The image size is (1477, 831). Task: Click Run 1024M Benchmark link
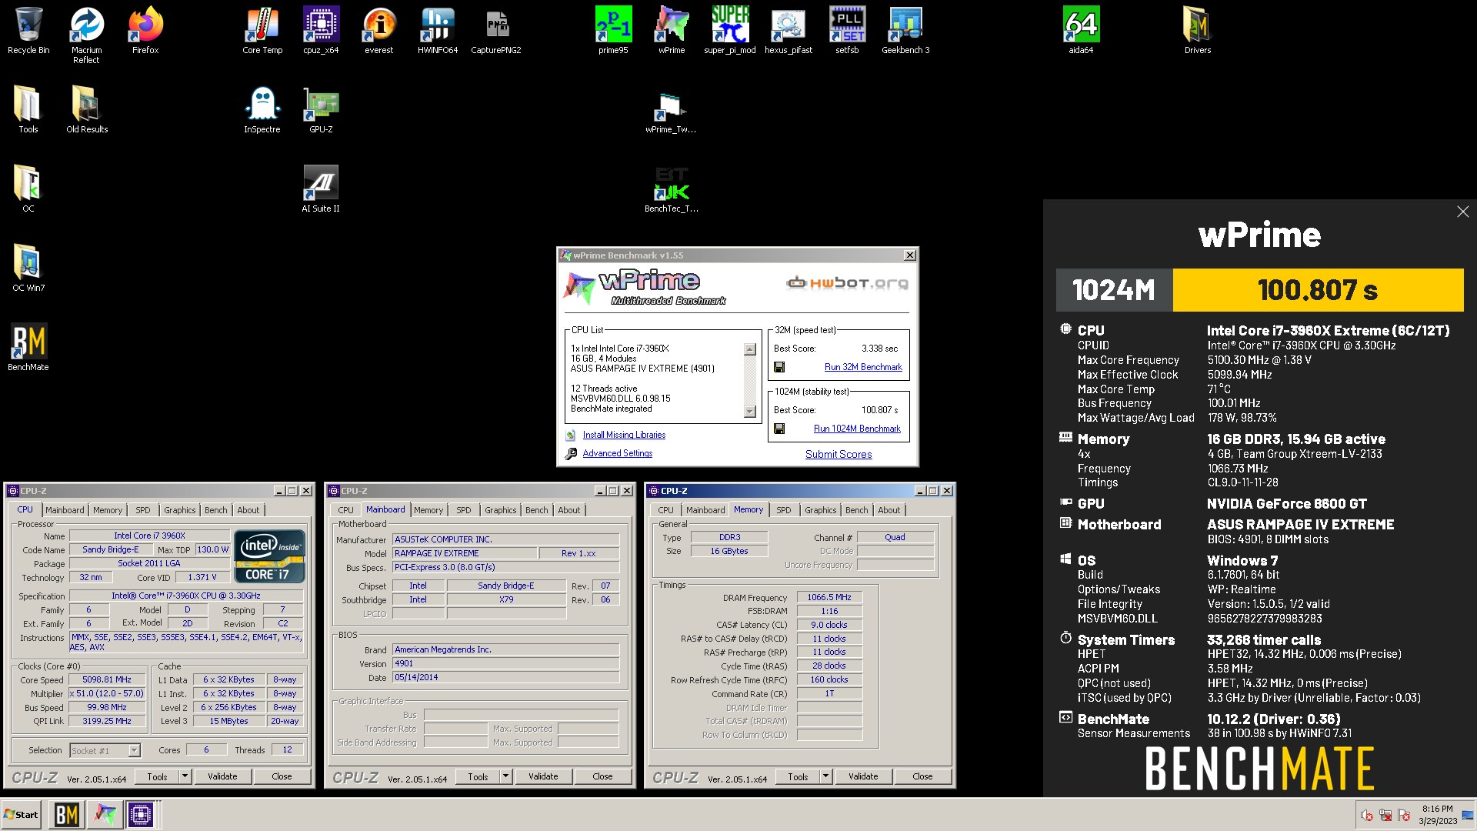point(857,429)
